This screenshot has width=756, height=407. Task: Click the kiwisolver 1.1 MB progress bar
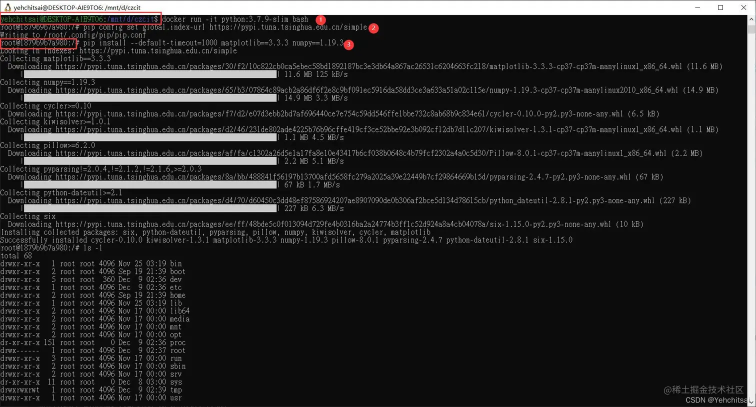point(150,137)
